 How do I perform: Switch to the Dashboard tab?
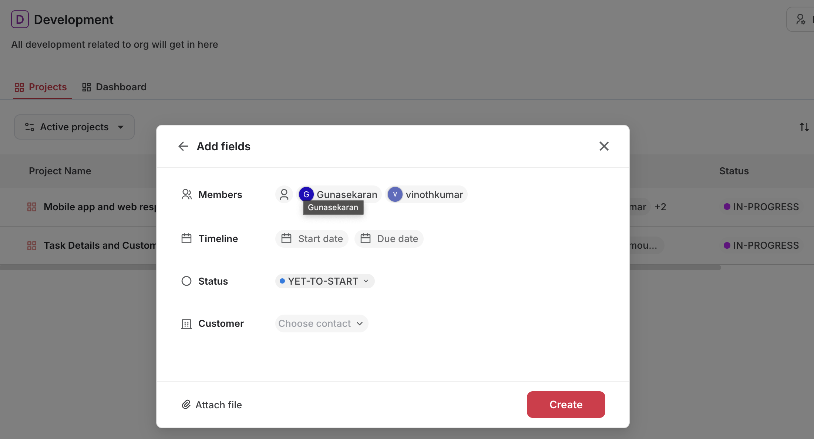[x=114, y=87]
